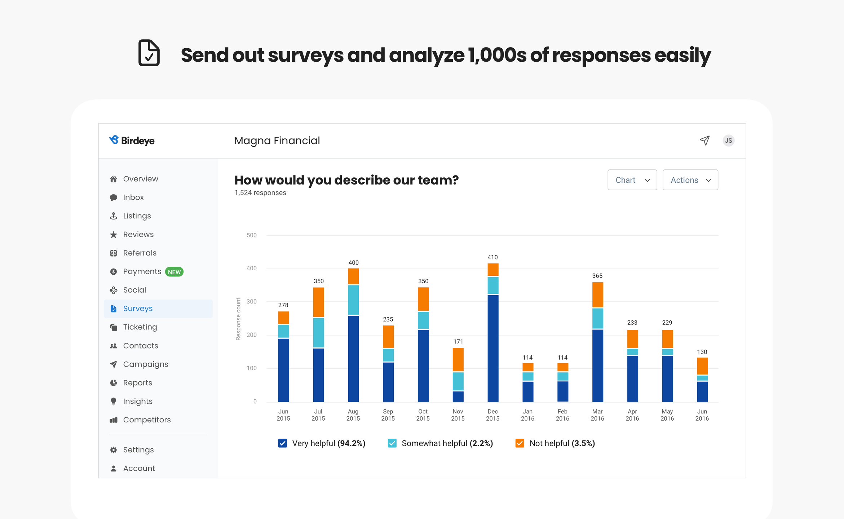Image resolution: width=844 pixels, height=519 pixels.
Task: Click the dark blue Mar 2016 bar
Action: [597, 366]
